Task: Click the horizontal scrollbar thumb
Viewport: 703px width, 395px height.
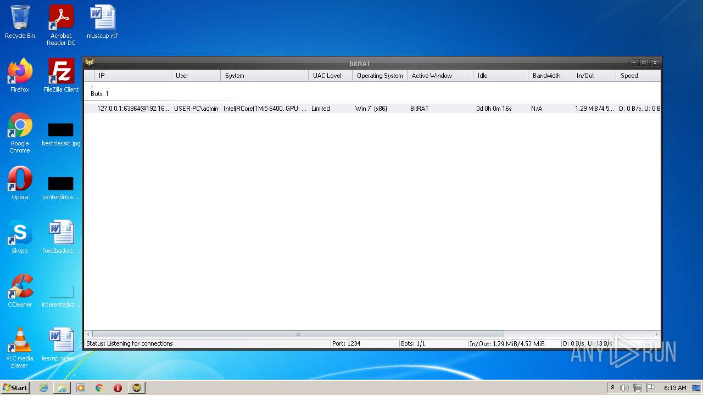Action: tap(298, 334)
